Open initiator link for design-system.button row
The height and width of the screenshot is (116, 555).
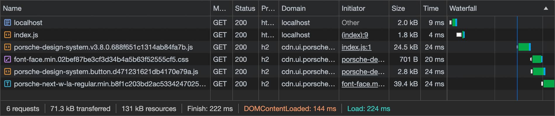[363, 72]
